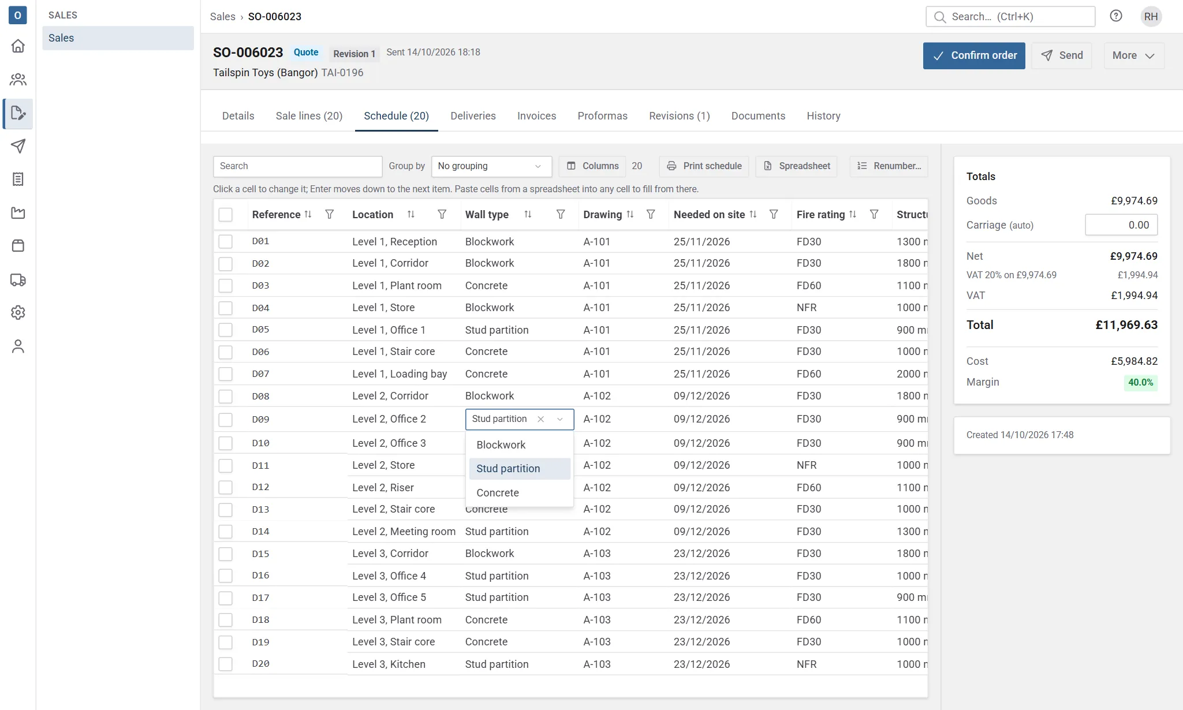Choose Stud partition in wall type list

(520, 469)
